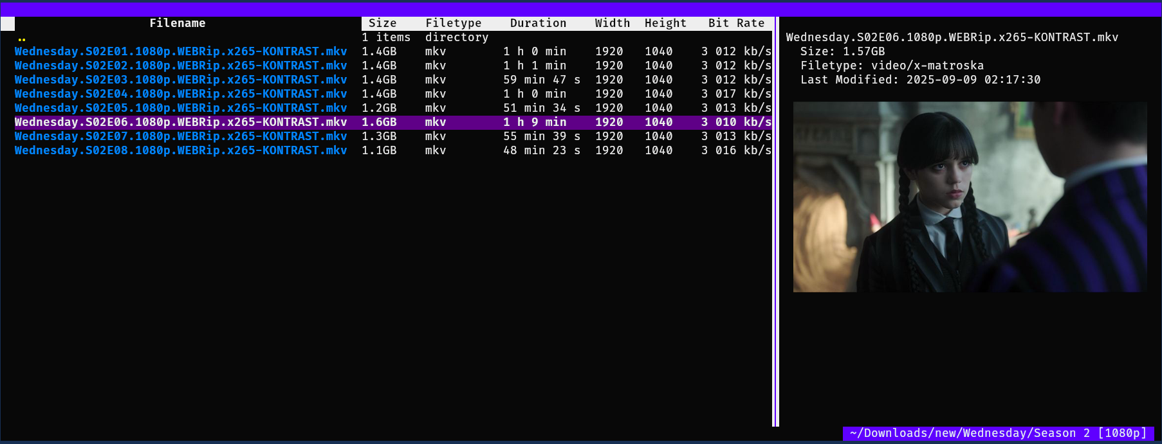1162x444 pixels.
Task: Click the 1.2GB size cell
Action: click(379, 108)
